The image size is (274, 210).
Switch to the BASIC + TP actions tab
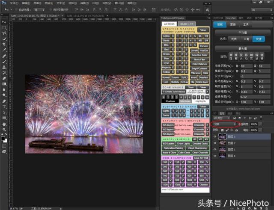point(187,24)
